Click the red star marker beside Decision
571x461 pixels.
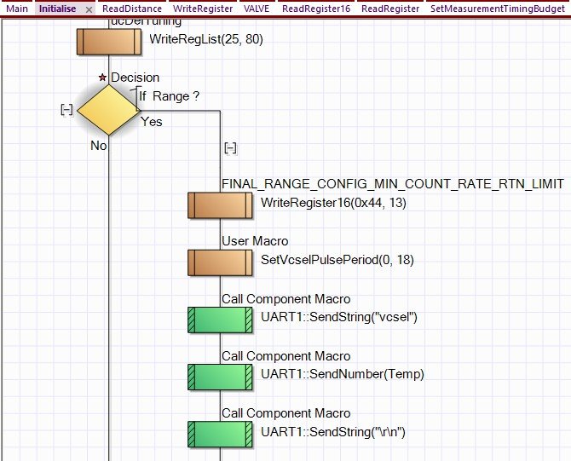click(103, 78)
